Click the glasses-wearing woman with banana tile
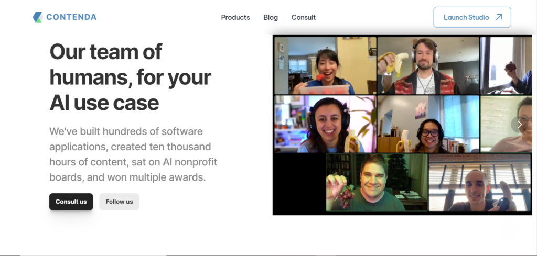Viewport: 537px width, 256px height. [428, 124]
